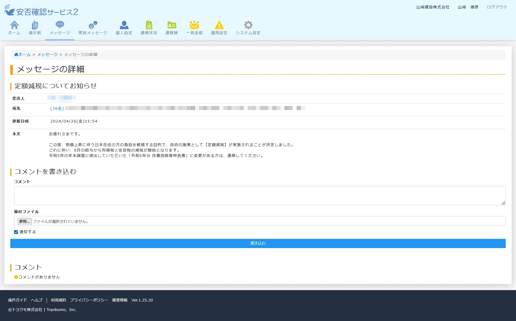Open the 連絡状況 contact status icon

149,27
